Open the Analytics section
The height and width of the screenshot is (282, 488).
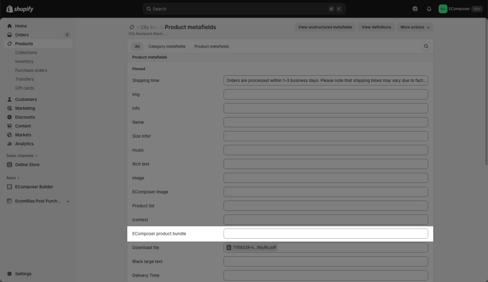click(x=24, y=144)
